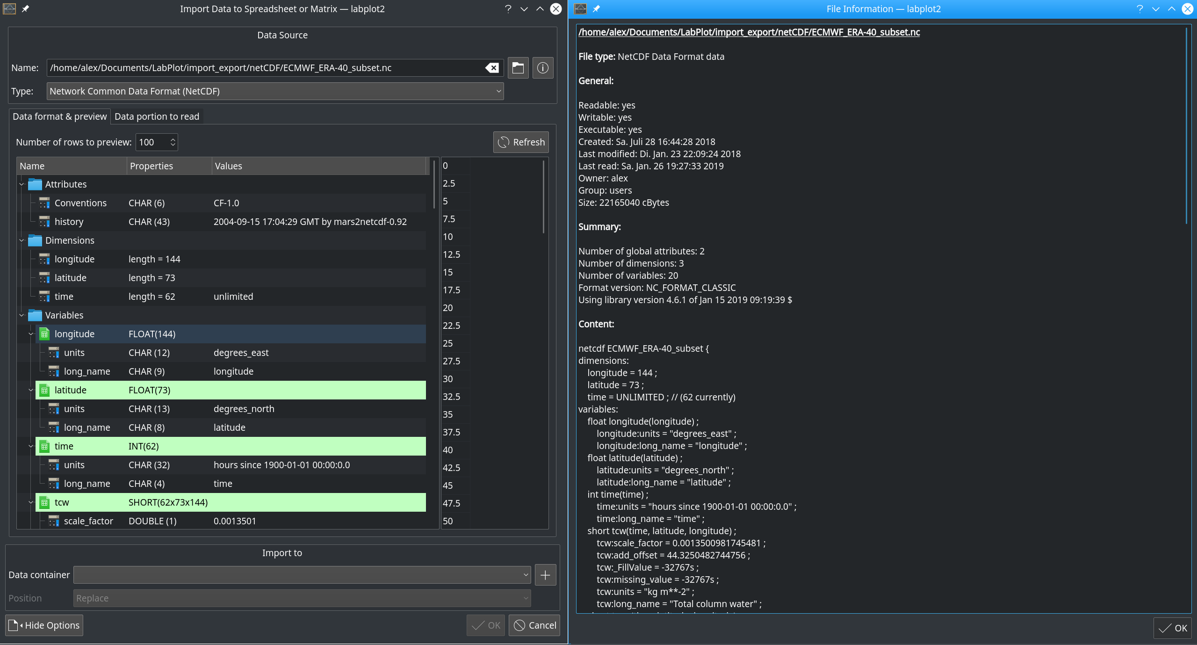Add a new data container with the plus icon
Viewport: 1197px width, 645px height.
[545, 574]
